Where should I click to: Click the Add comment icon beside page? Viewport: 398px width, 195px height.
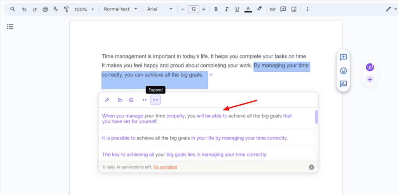pos(343,57)
